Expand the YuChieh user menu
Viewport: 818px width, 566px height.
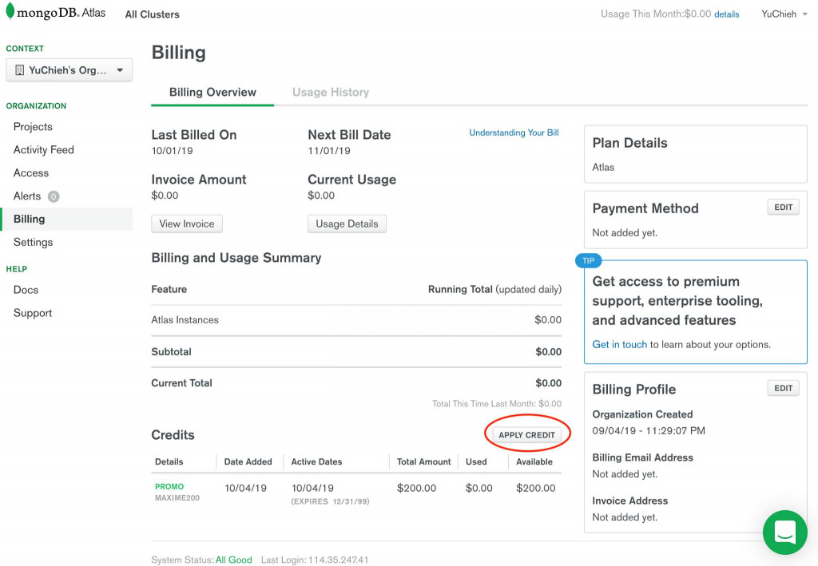pyautogui.click(x=784, y=14)
